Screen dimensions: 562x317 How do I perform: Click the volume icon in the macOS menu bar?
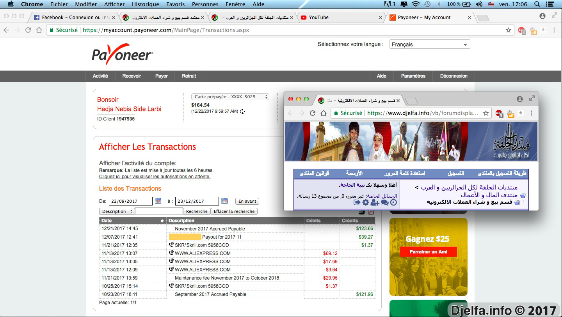479,4
